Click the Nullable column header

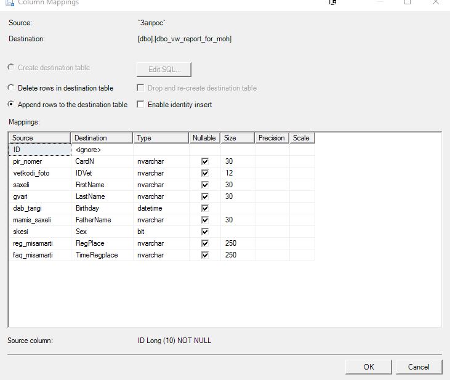[x=204, y=138]
